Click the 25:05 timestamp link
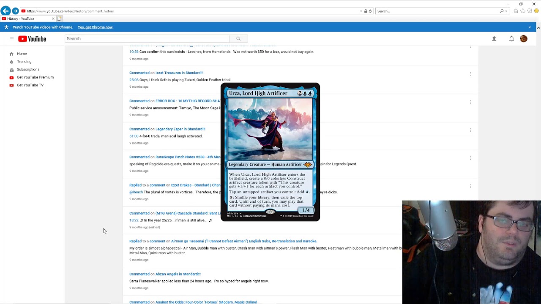Image resolution: width=541 pixels, height=304 pixels. tap(134, 80)
